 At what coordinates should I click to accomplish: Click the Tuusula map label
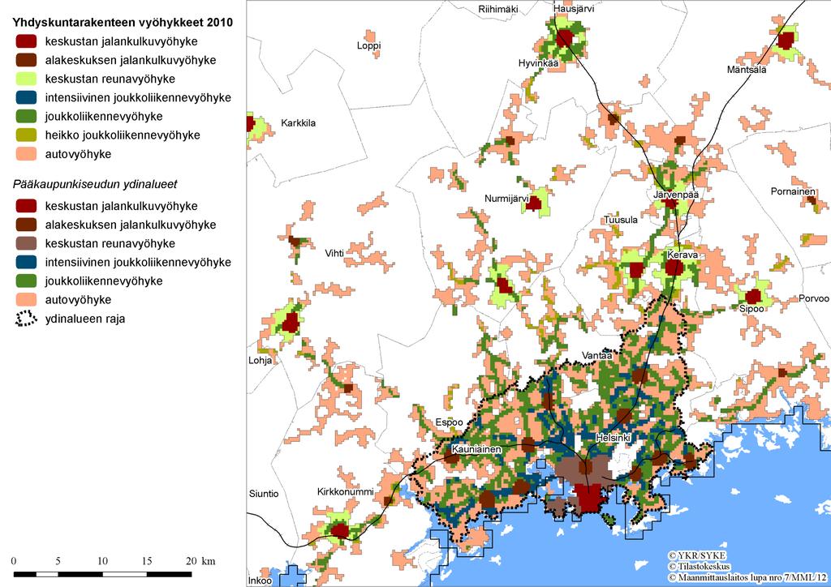pos(621,220)
